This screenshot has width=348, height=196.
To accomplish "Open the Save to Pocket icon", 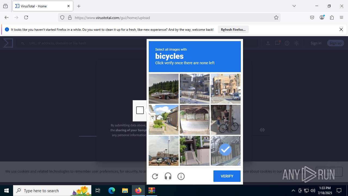I will (312, 17).
